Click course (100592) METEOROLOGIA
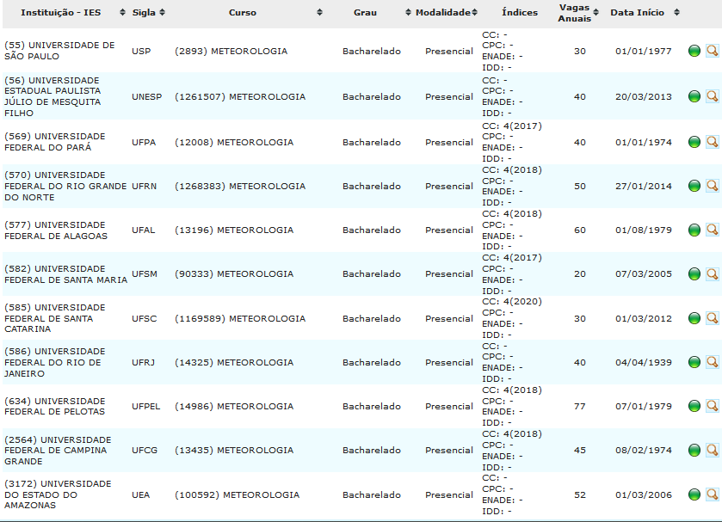722x522 pixels. [238, 494]
